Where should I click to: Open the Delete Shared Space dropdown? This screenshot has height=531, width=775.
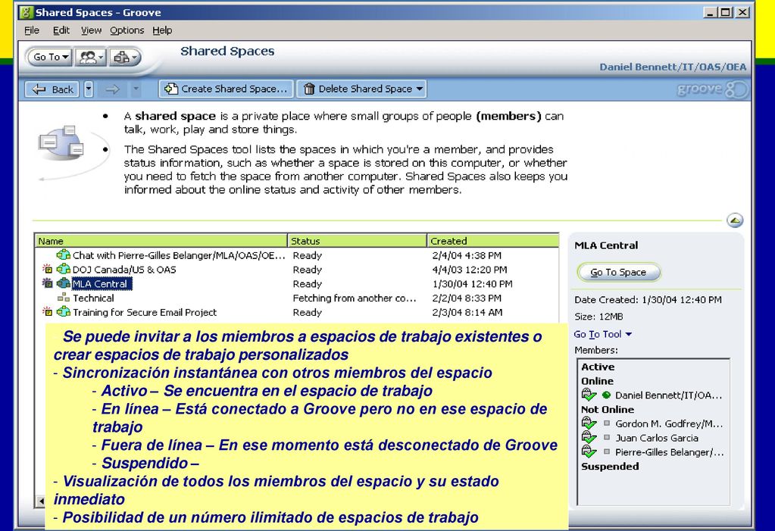pyautogui.click(x=362, y=89)
